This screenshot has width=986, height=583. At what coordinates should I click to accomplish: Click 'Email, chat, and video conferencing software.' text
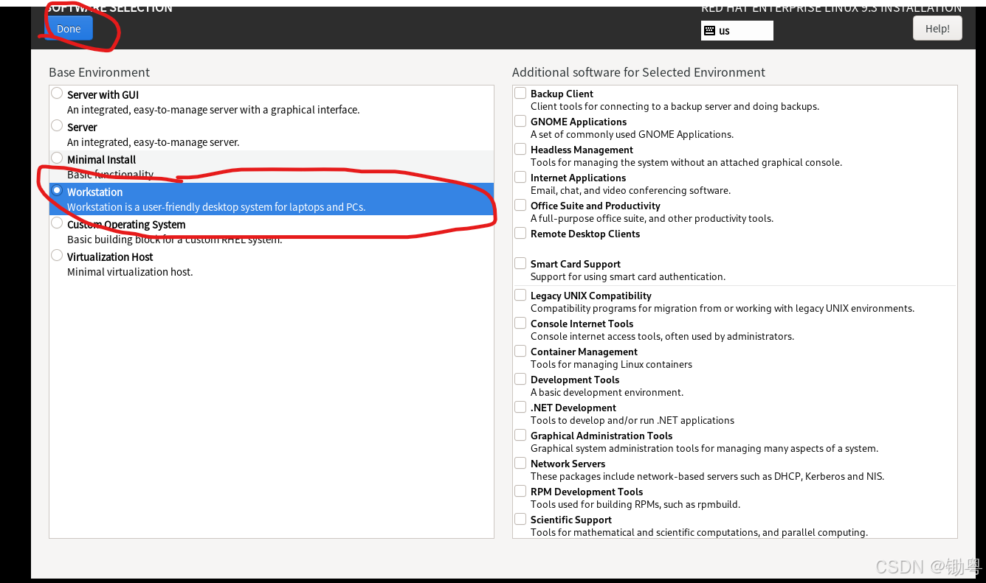pyautogui.click(x=630, y=190)
